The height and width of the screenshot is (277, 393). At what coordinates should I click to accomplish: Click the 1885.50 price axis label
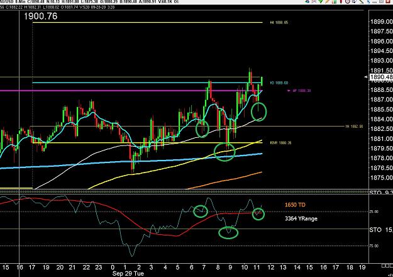tap(382, 110)
